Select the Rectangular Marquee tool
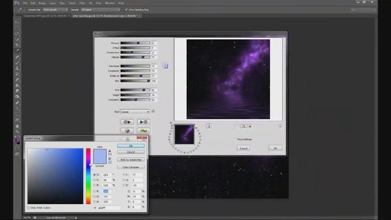The width and height of the screenshot is (391, 220). (x=17, y=28)
